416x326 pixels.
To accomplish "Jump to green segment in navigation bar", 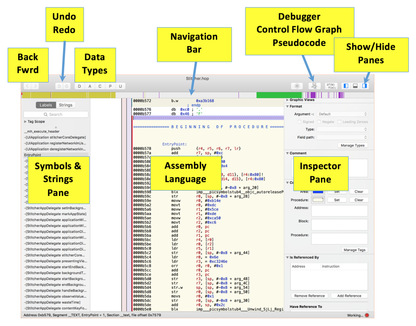I will click(279, 95).
